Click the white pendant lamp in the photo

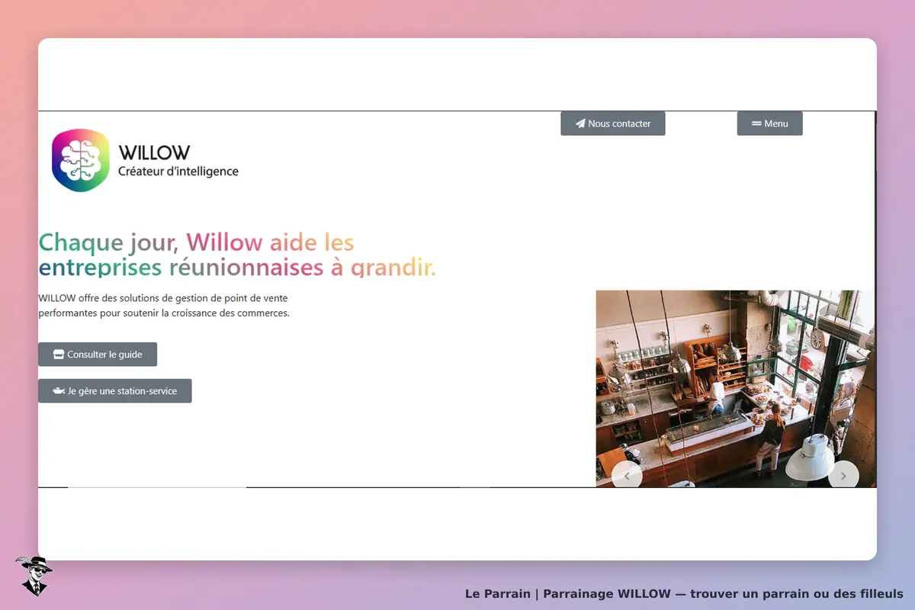point(809,458)
